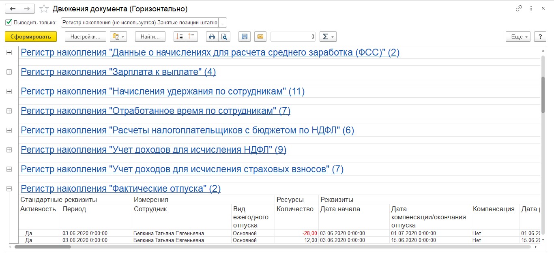Open 'Настройки...' settings
Viewport: 554px width, 255px height.
pyautogui.click(x=86, y=36)
